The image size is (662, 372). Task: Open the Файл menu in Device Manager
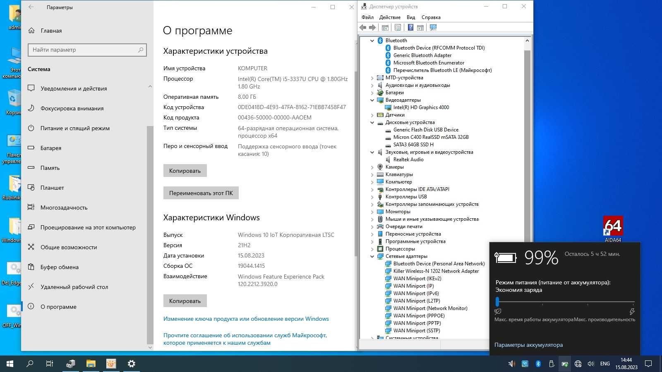point(367,17)
